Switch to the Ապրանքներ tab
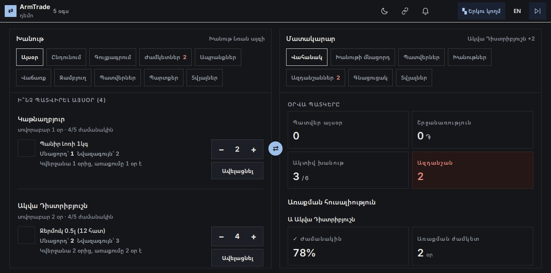This screenshot has height=273, width=551. click(218, 57)
